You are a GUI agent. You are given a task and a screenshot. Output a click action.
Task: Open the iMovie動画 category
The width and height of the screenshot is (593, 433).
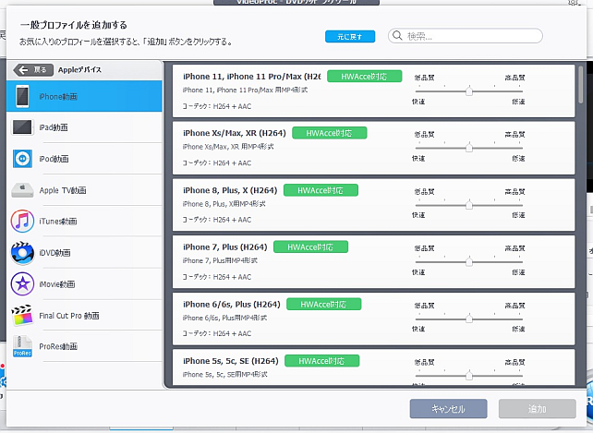tap(84, 284)
